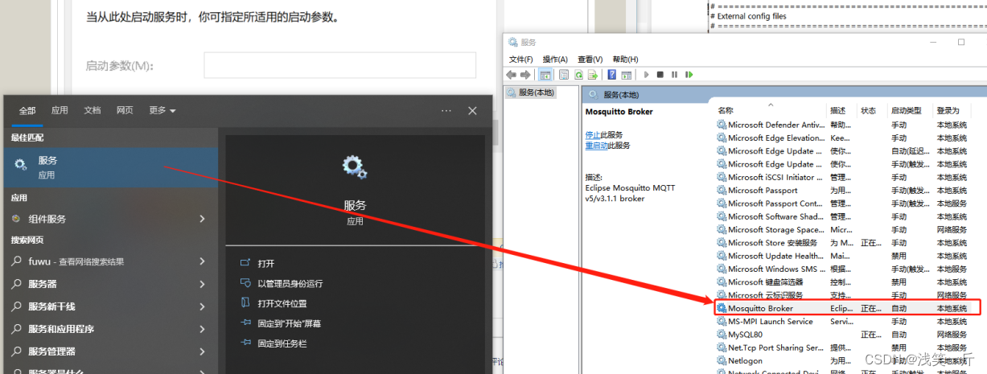Select 服务(本地) in the console tree
Screen dimensions: 987x374
click(531, 92)
